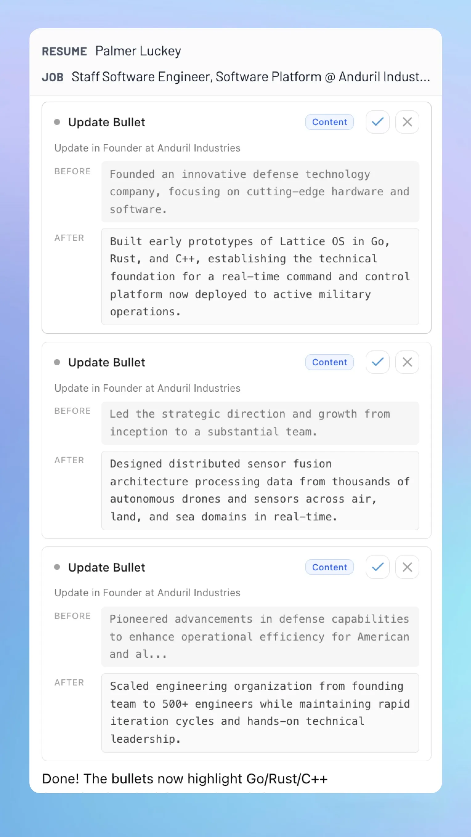Click the 'Scaled engineering organization' after text
Viewport: 471px width, 837px height.
(260, 713)
